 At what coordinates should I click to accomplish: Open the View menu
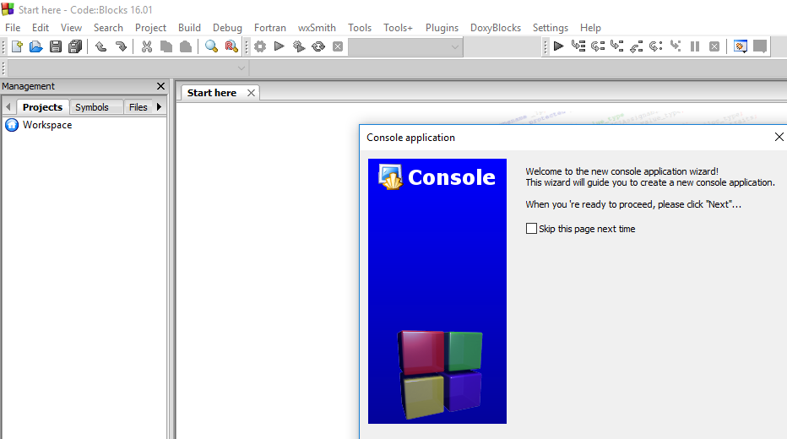point(71,28)
